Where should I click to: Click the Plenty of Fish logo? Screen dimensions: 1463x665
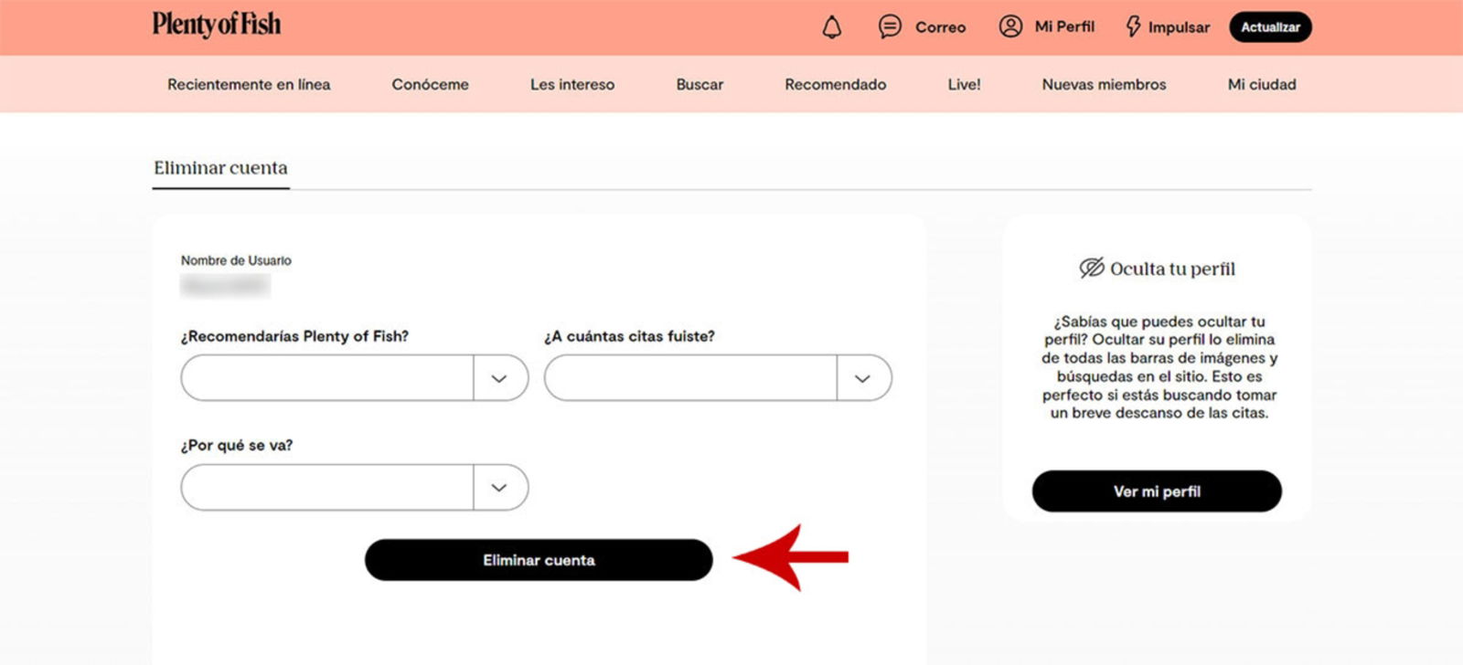pos(217,25)
